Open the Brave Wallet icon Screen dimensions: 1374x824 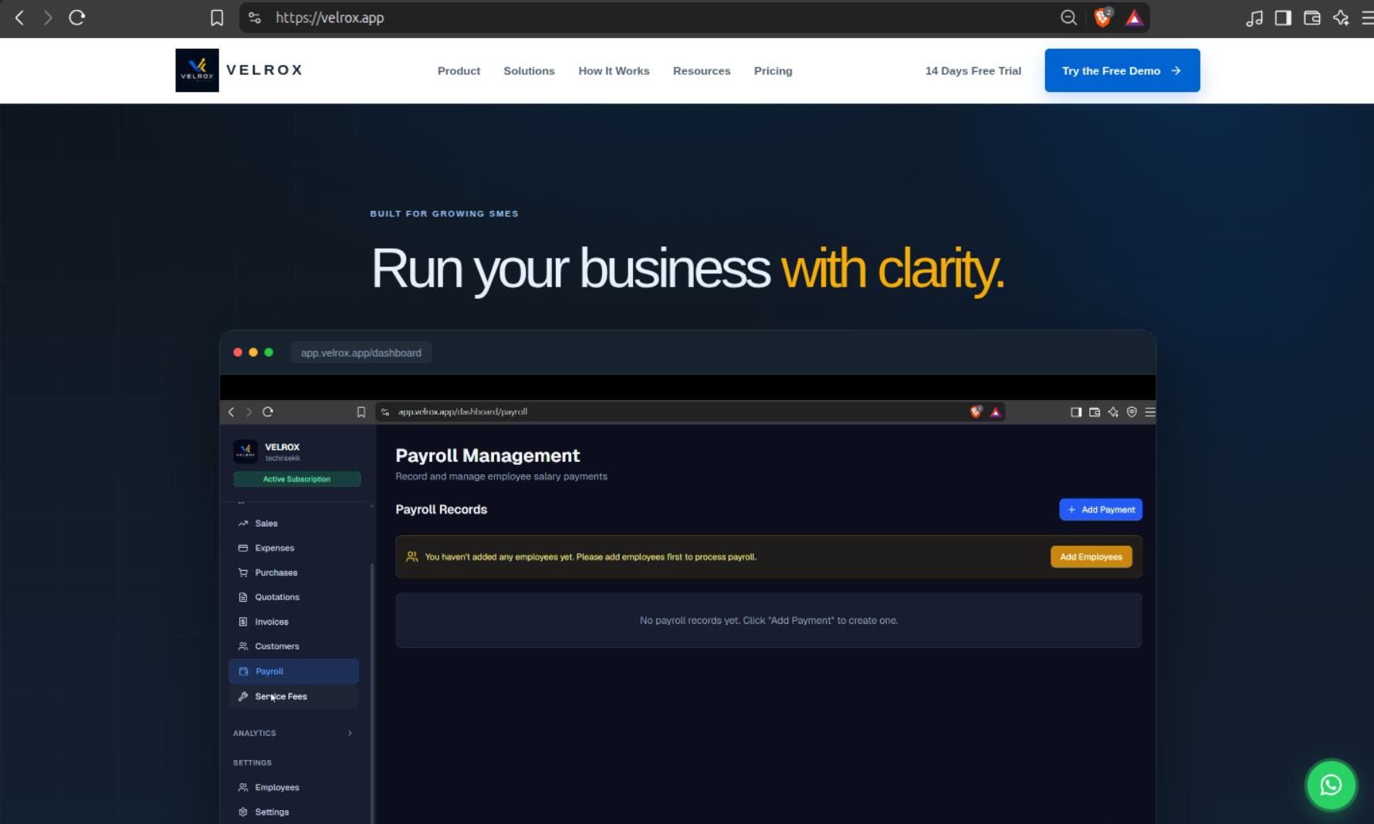pos(1311,18)
